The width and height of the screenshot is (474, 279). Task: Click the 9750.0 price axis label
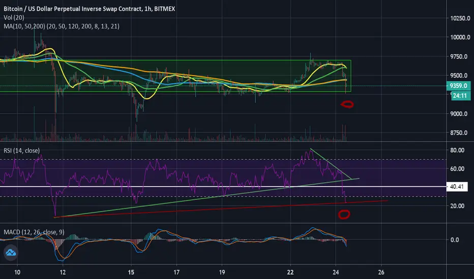point(459,57)
